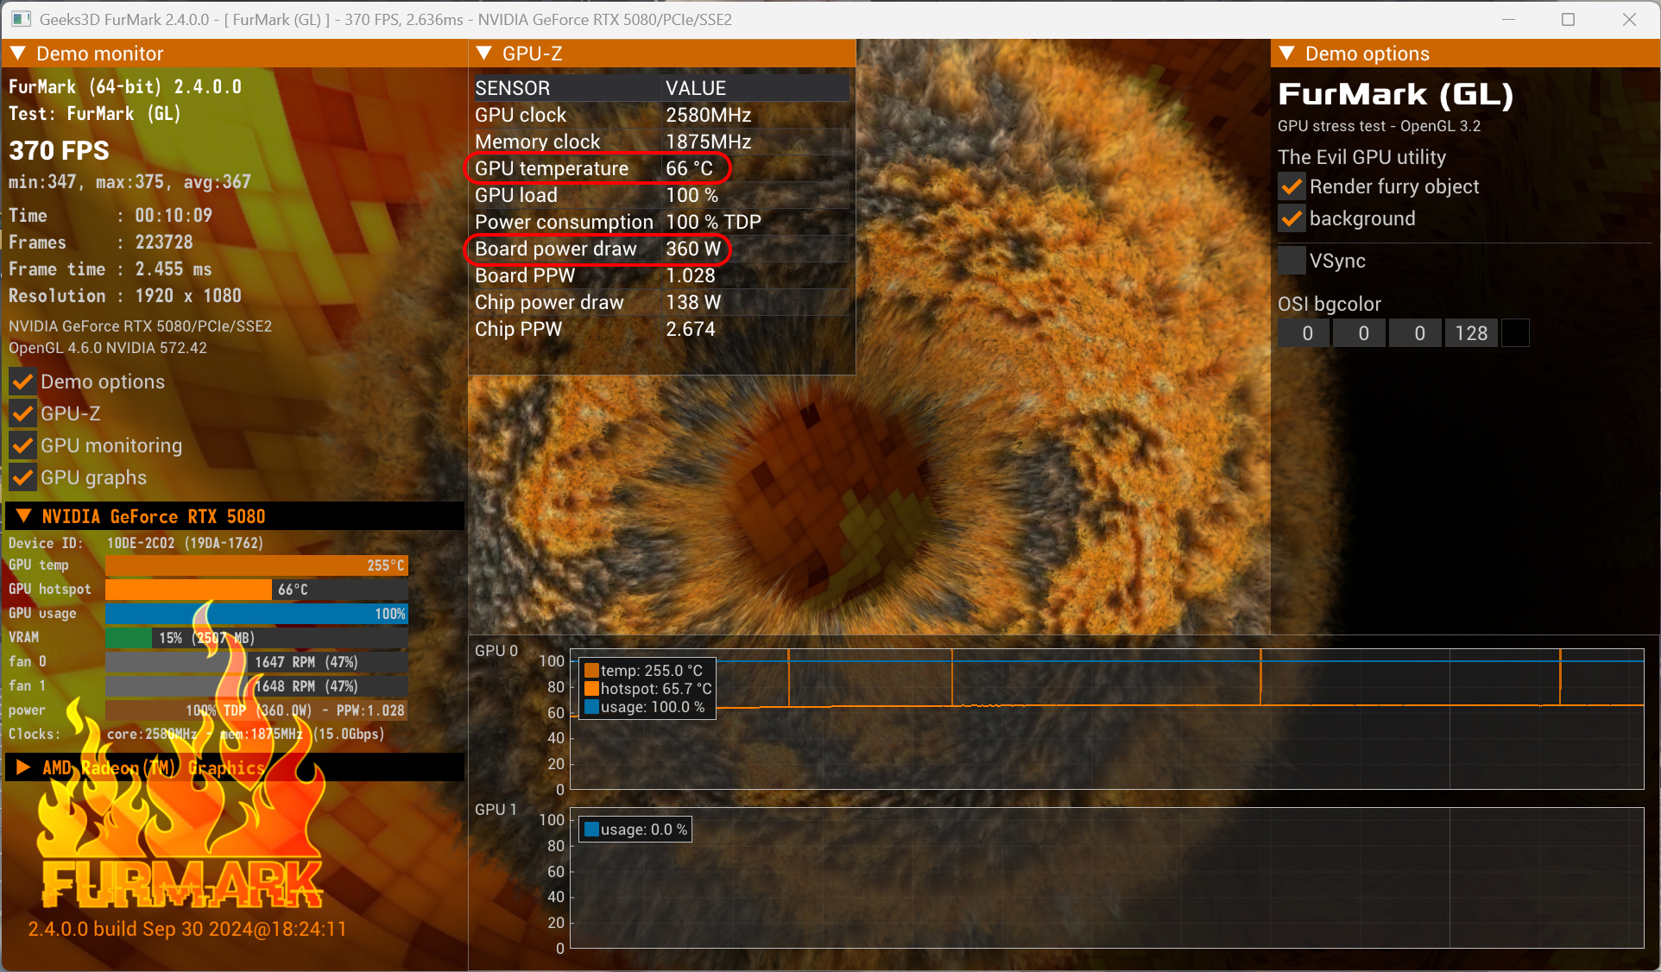Click the GPU temp 255°C bar
1661x972 pixels.
pyautogui.click(x=256, y=565)
